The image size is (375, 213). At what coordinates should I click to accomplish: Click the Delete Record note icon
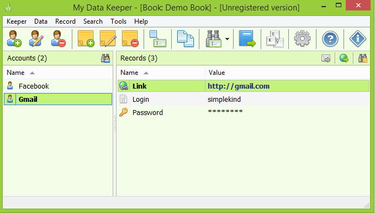[130, 39]
